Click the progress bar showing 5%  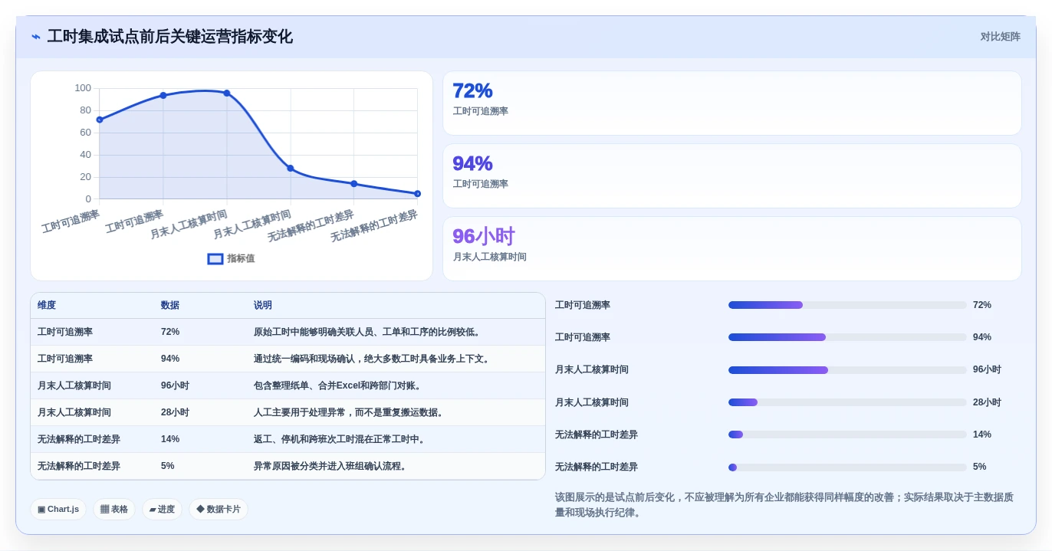pyautogui.click(x=847, y=467)
